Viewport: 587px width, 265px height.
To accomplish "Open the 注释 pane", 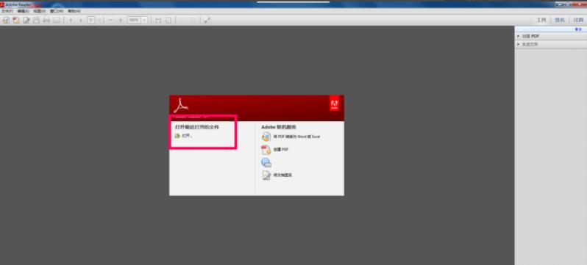I will coord(578,20).
